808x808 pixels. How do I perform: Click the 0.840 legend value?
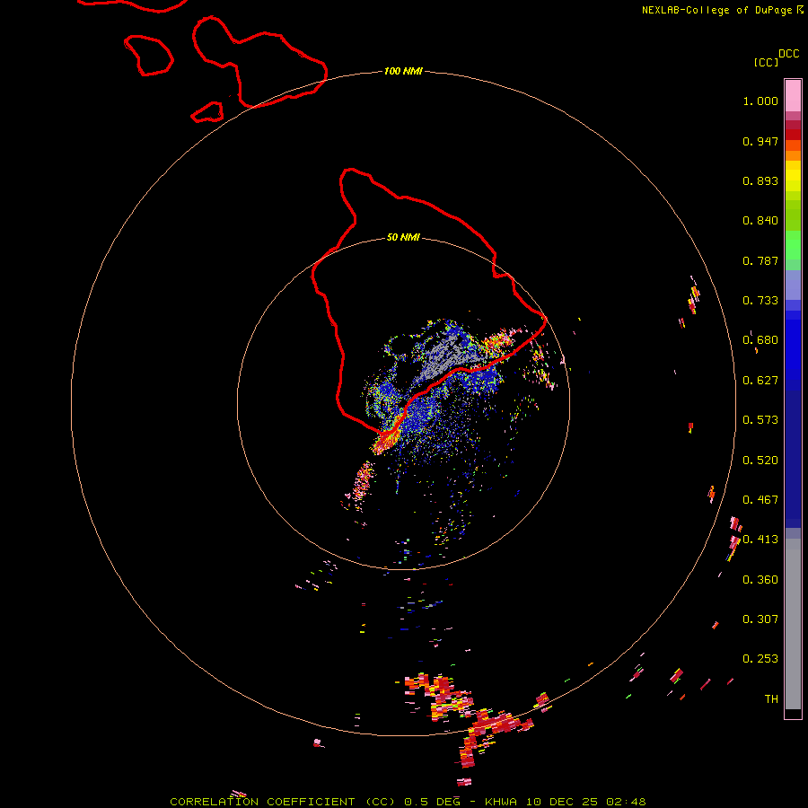pos(760,221)
